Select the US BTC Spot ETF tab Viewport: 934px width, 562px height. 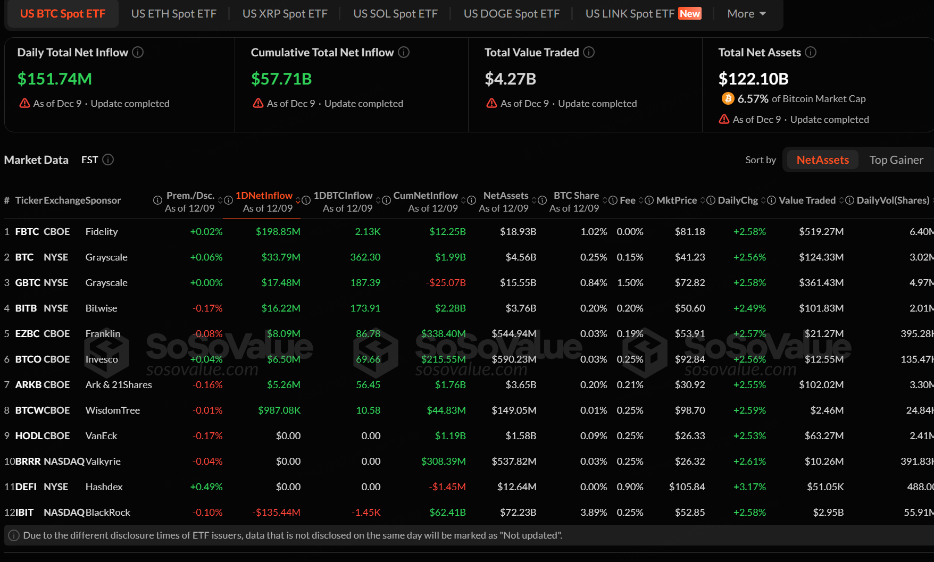click(x=63, y=14)
